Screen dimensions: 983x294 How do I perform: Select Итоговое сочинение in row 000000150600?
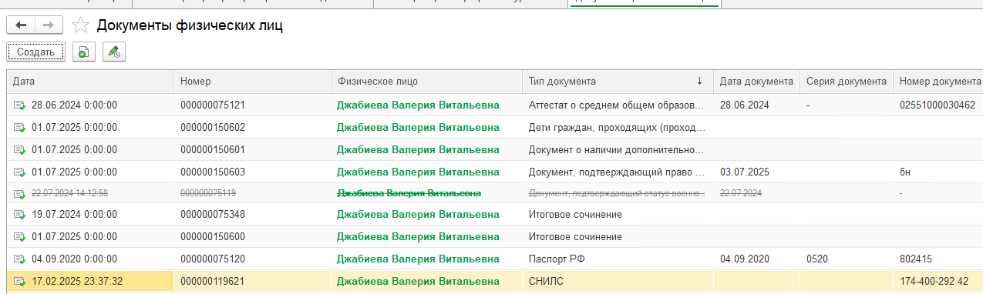[x=575, y=237]
